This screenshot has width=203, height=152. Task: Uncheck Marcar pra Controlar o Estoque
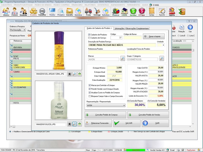point(89,85)
